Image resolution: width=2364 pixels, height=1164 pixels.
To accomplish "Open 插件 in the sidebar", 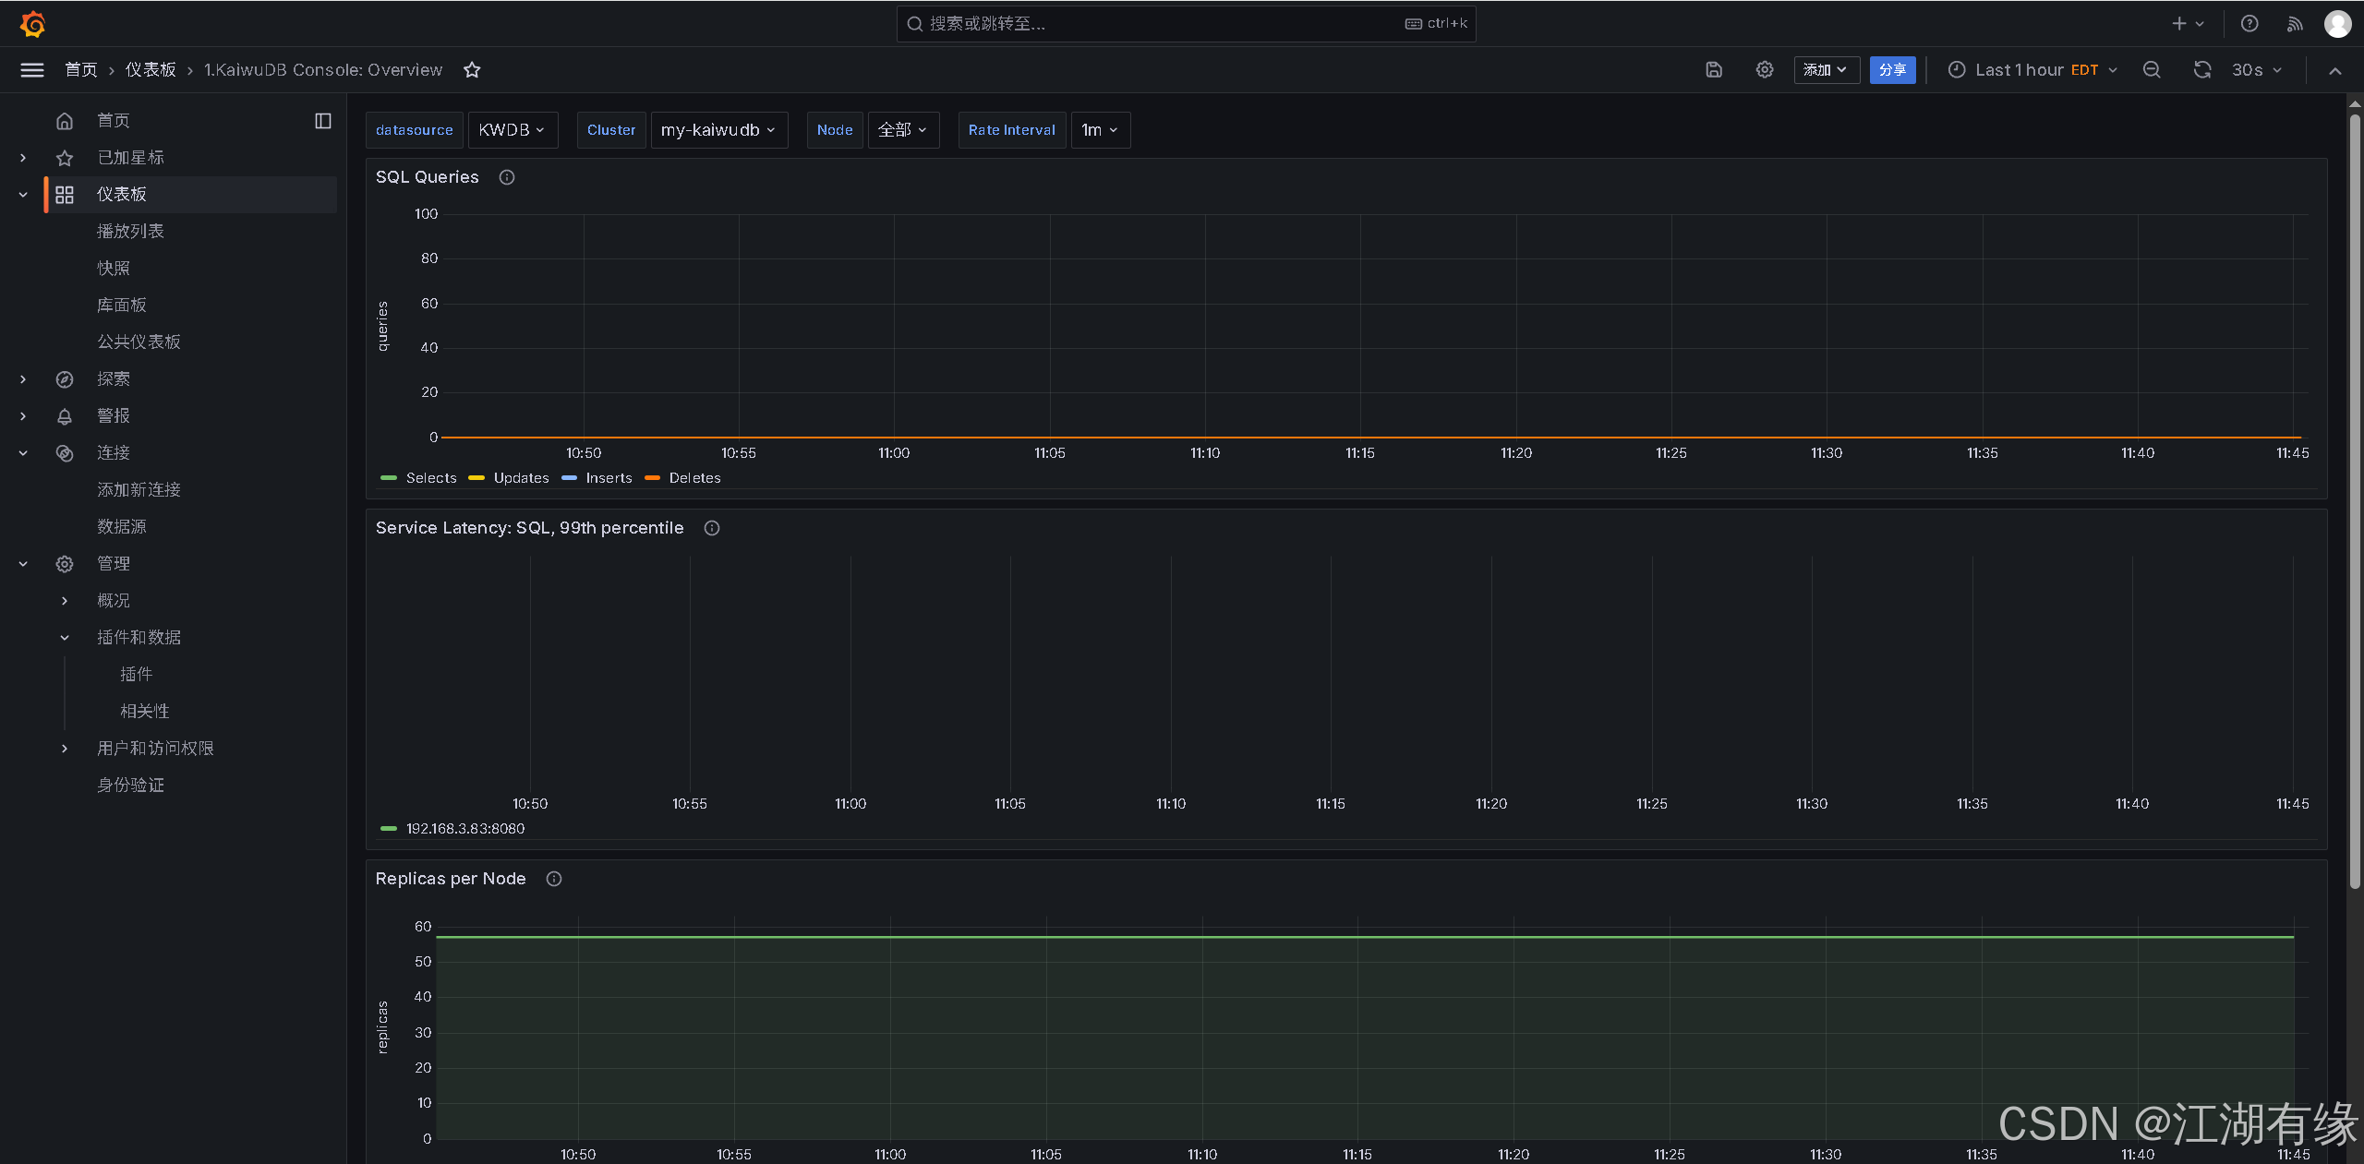I will tap(137, 675).
